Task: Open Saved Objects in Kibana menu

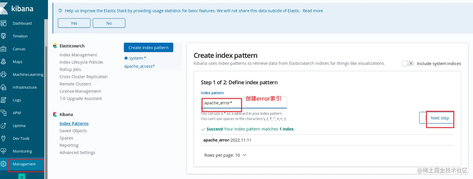Action: point(73,131)
